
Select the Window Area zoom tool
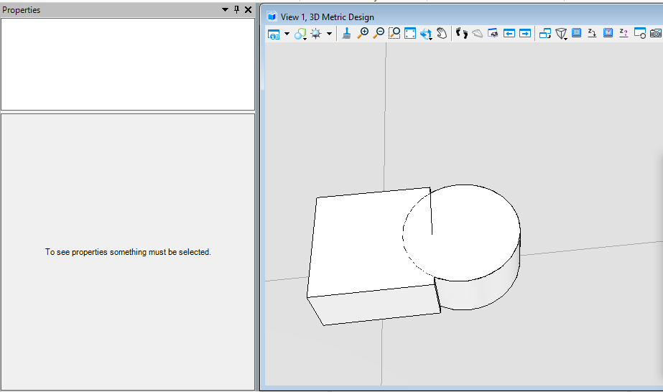[x=394, y=33]
